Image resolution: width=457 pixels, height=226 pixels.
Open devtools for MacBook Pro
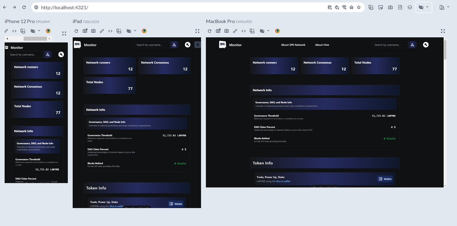point(244,31)
